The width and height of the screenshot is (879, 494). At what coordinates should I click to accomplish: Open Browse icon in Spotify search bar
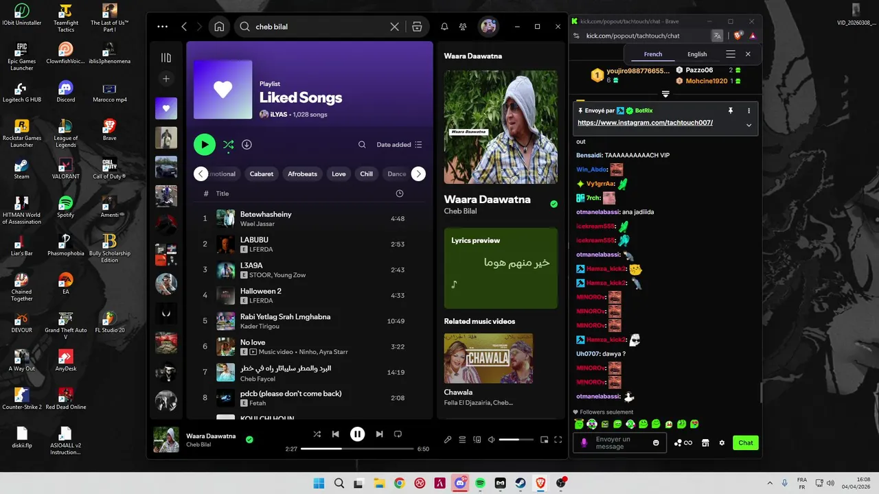click(x=417, y=27)
